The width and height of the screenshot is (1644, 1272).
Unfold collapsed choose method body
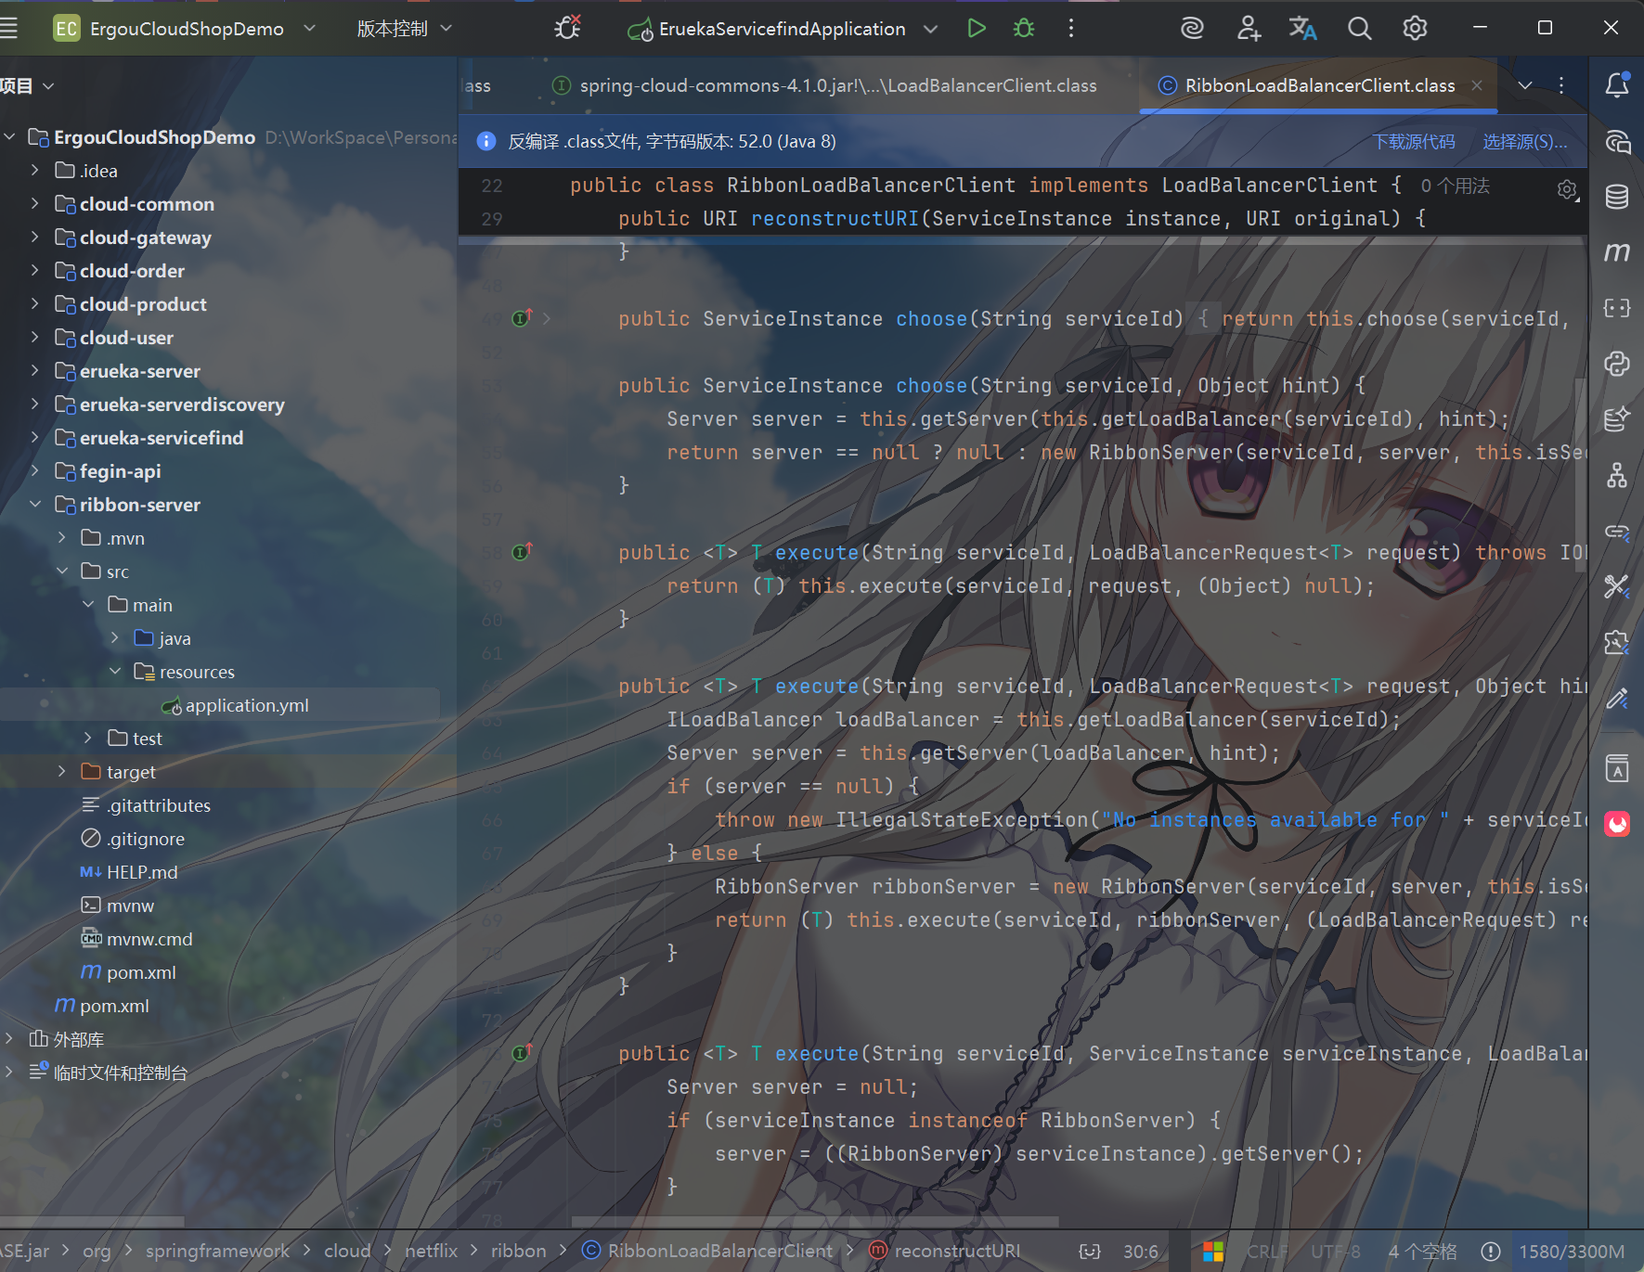coord(546,318)
